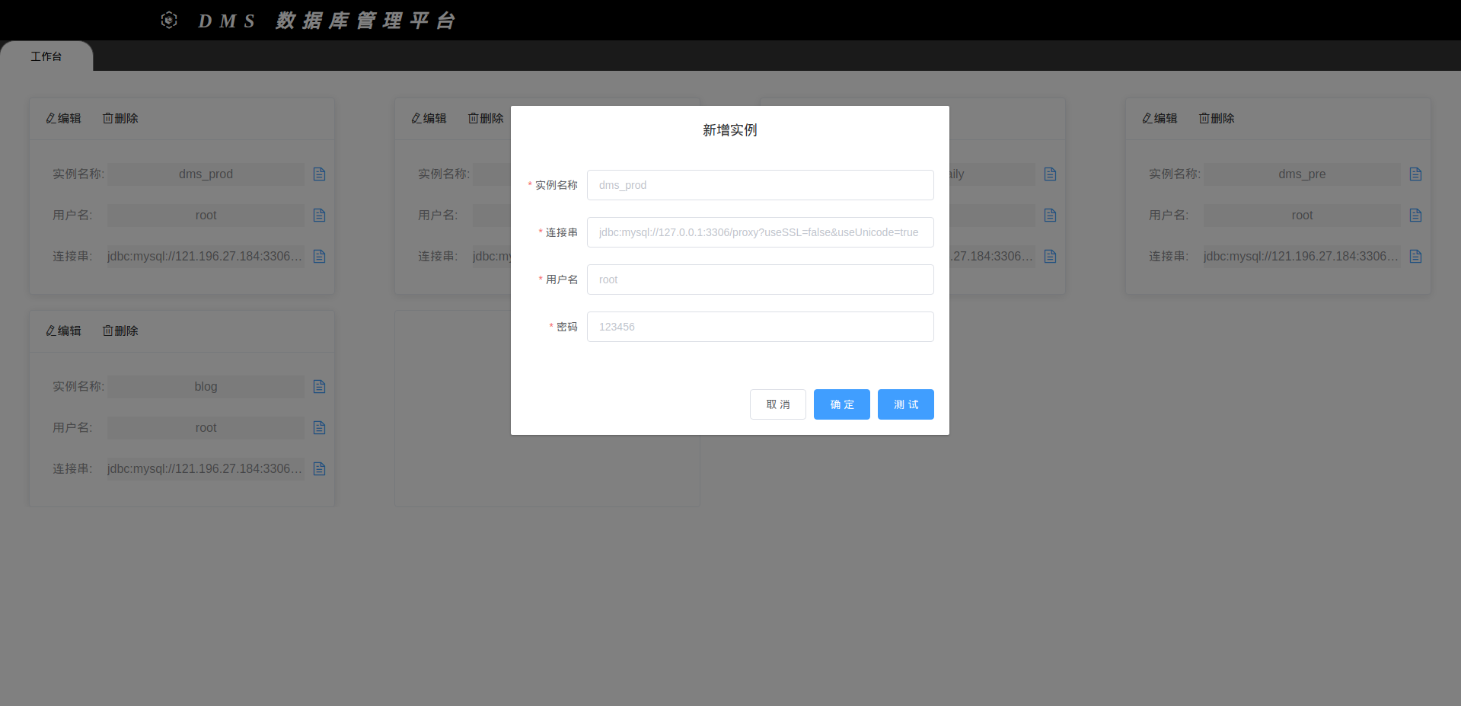Click the 取消 button in dialog
Screen dimensions: 1461x706
pyautogui.click(x=778, y=404)
